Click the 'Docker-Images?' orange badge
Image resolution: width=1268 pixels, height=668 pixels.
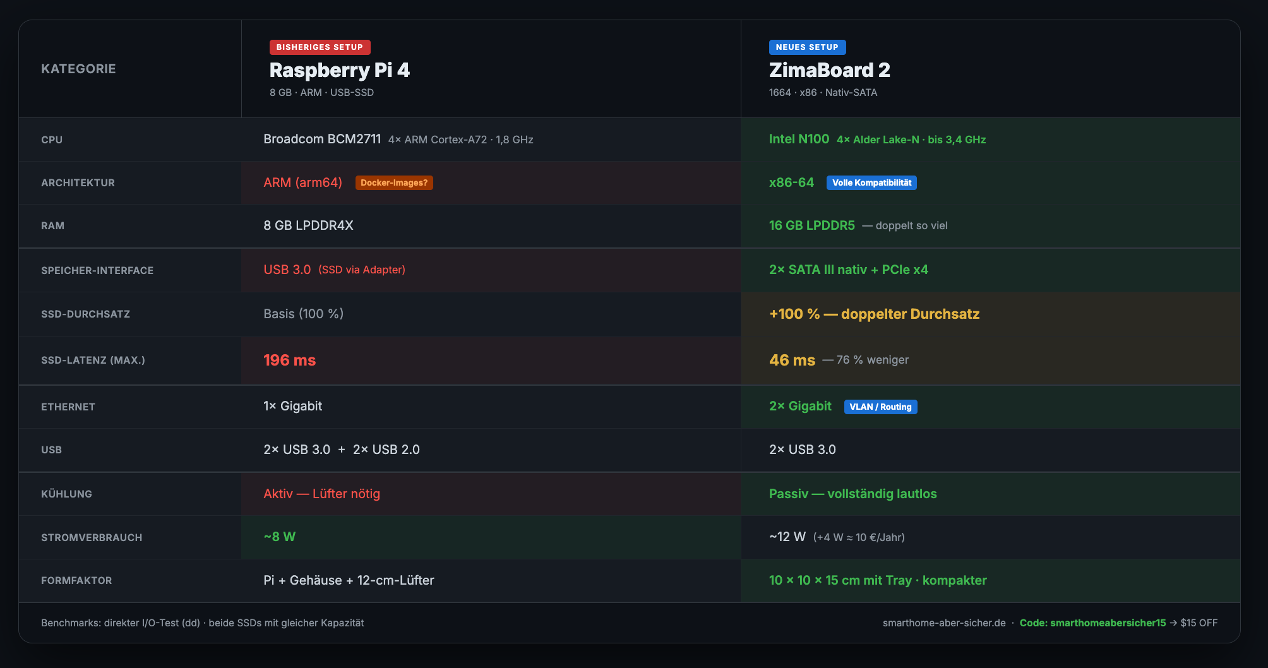(394, 182)
